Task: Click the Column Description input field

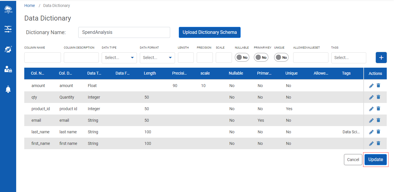Action: [x=81, y=58]
